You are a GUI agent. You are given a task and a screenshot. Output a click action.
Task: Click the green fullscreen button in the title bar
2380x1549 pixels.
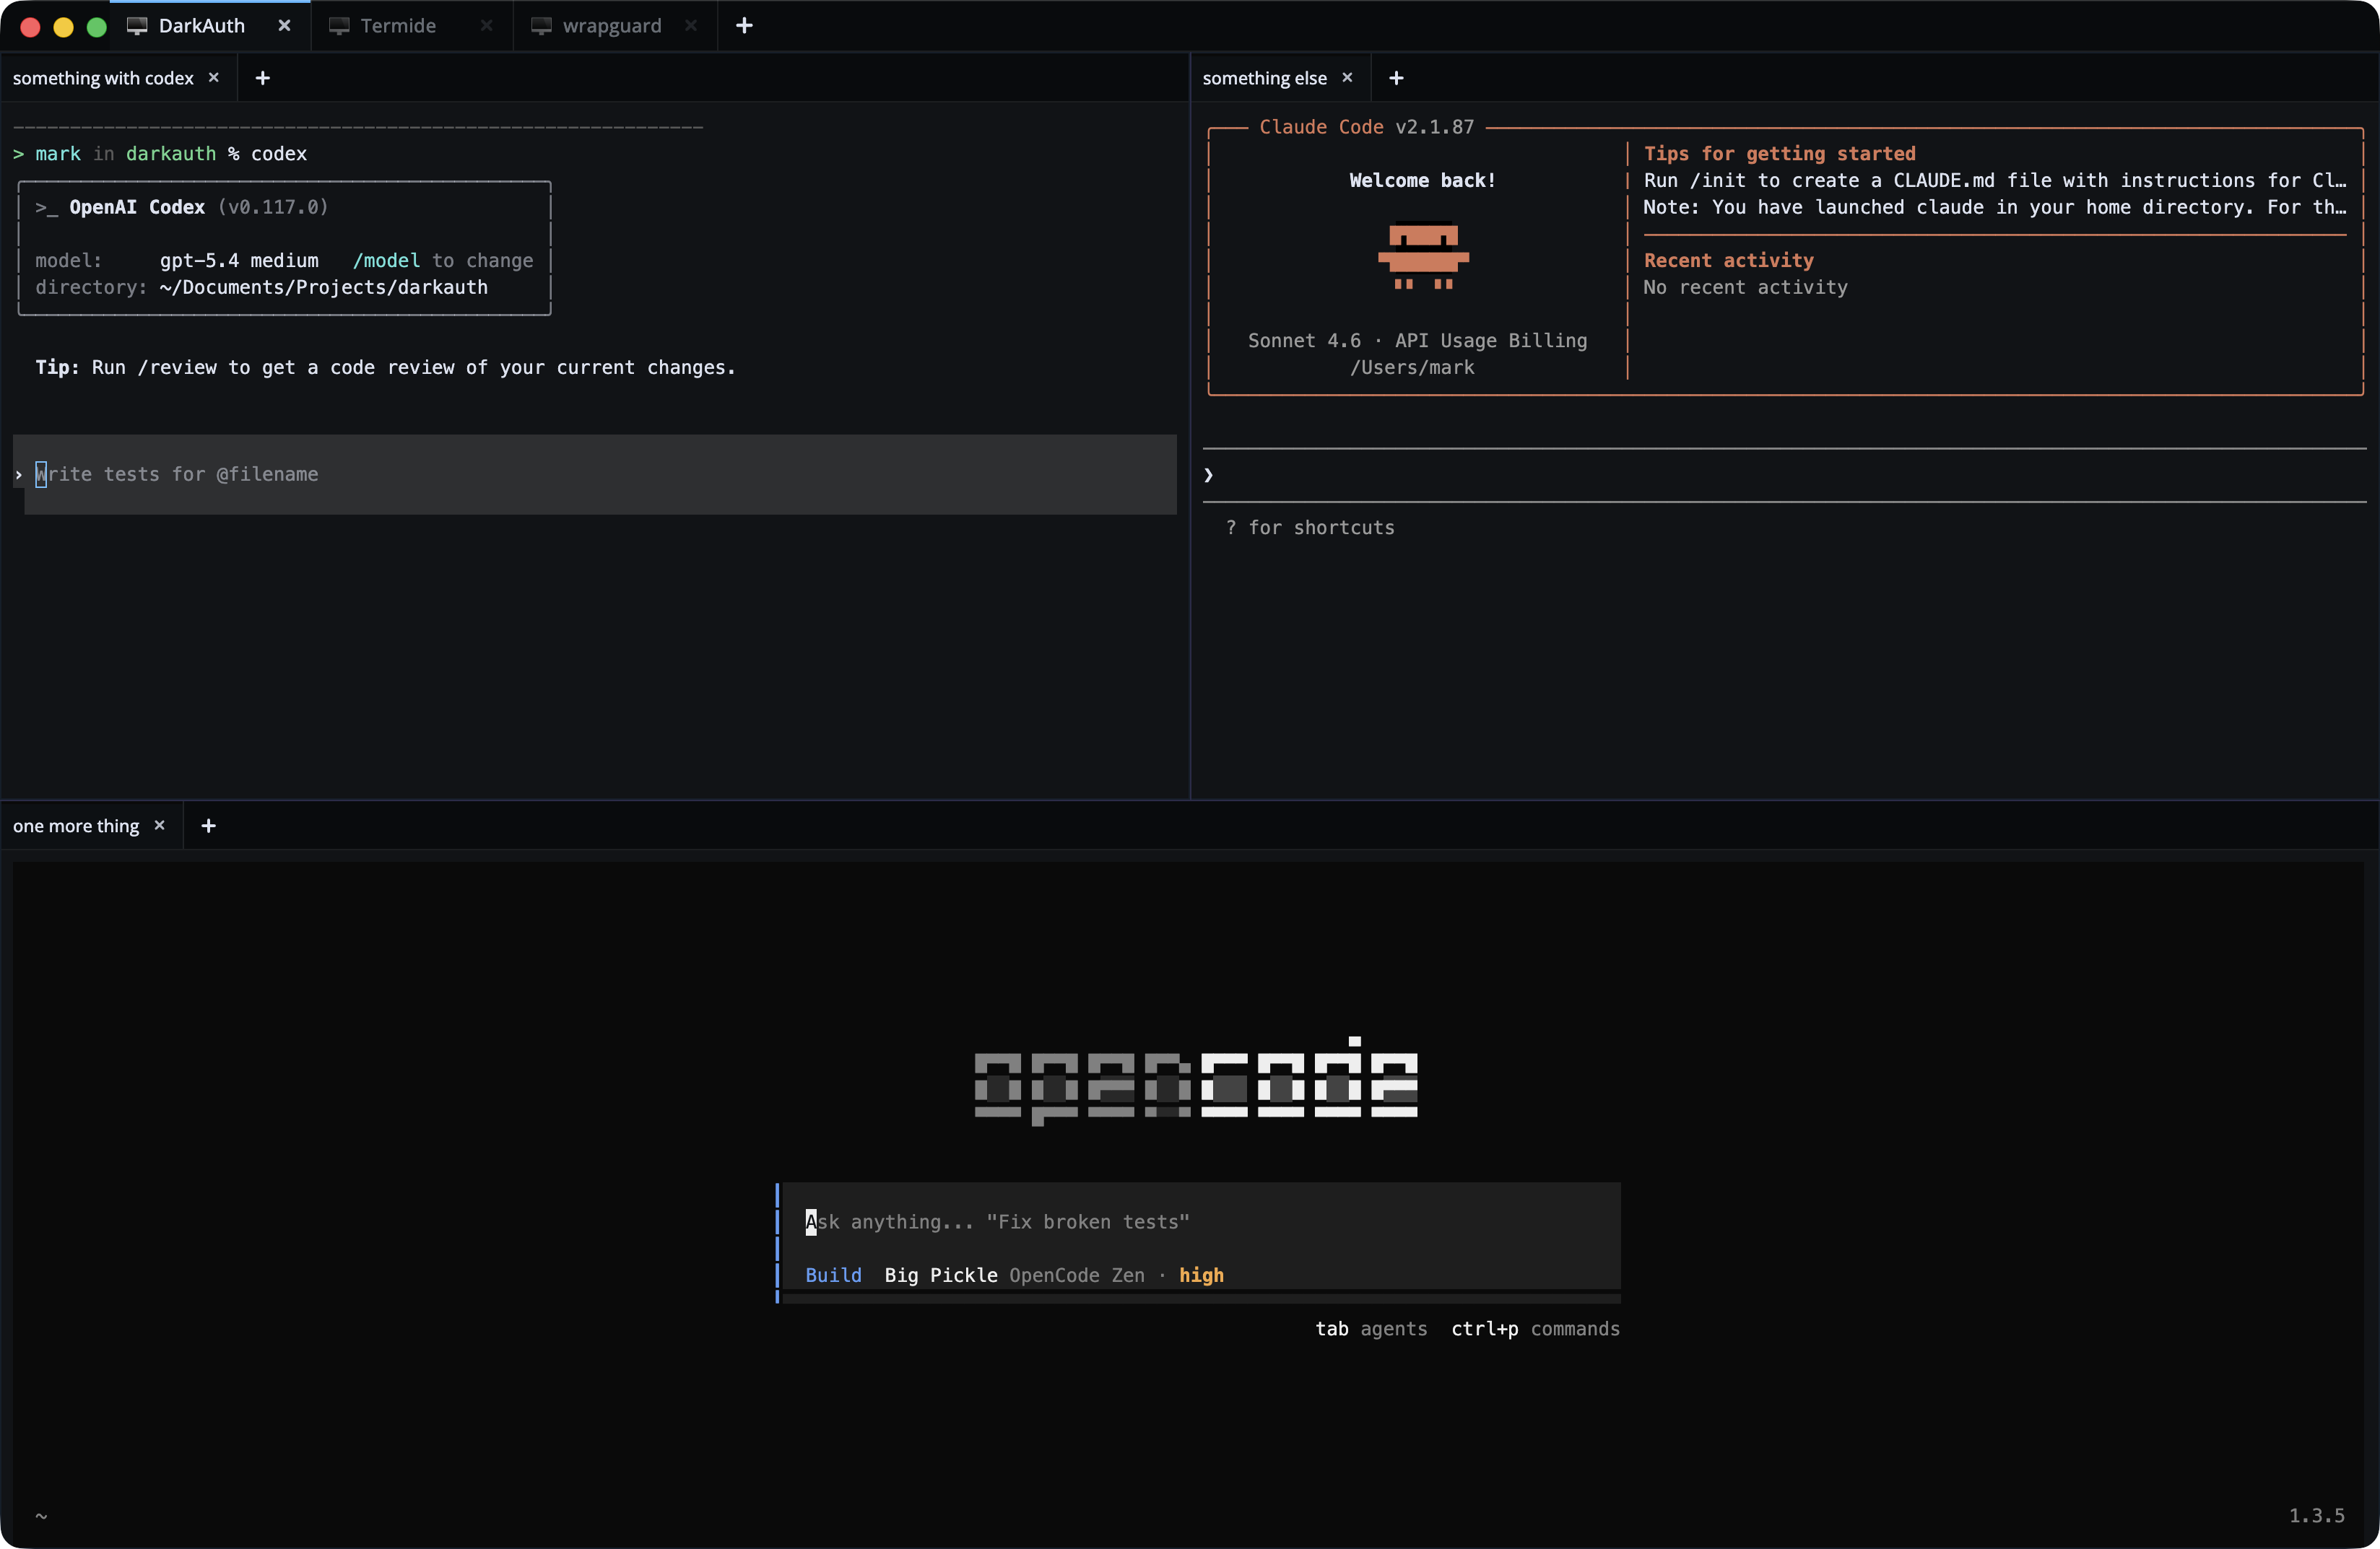click(96, 26)
